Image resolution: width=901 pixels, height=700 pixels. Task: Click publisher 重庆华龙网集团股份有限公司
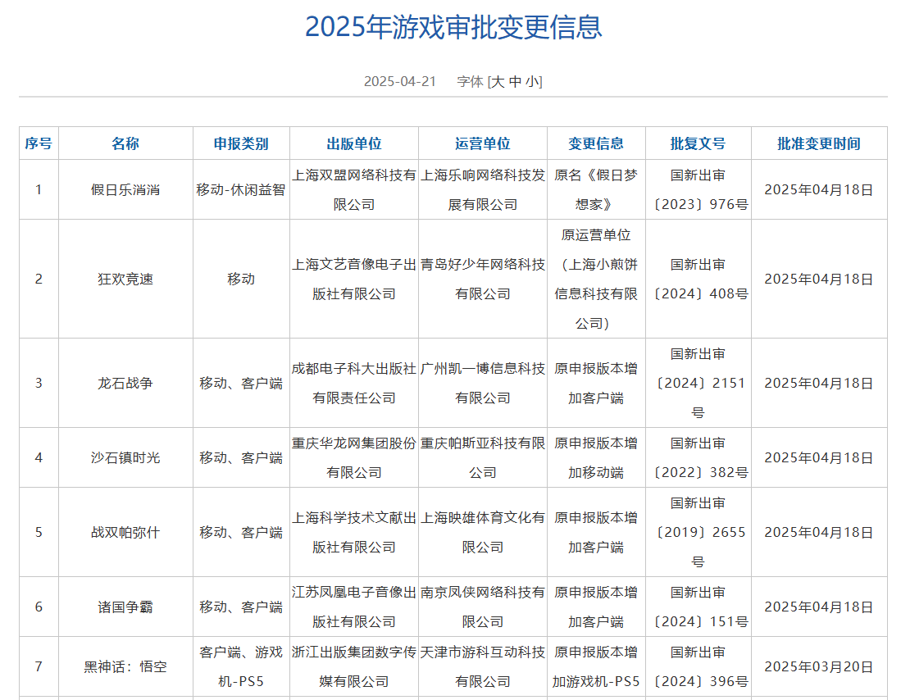(354, 457)
